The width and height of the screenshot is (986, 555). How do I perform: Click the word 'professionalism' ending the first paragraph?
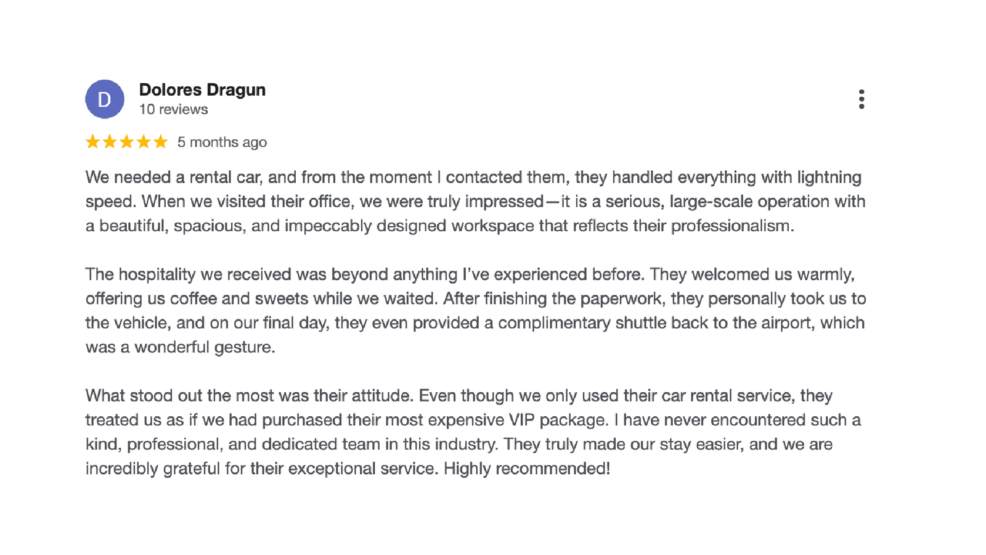click(732, 226)
